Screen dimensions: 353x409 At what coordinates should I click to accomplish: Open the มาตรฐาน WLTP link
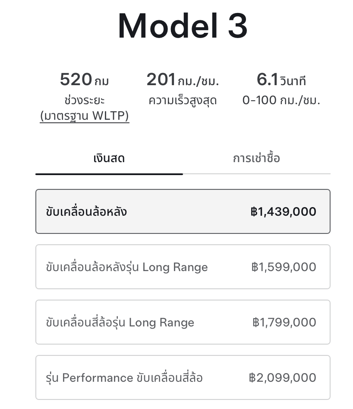pos(84,116)
